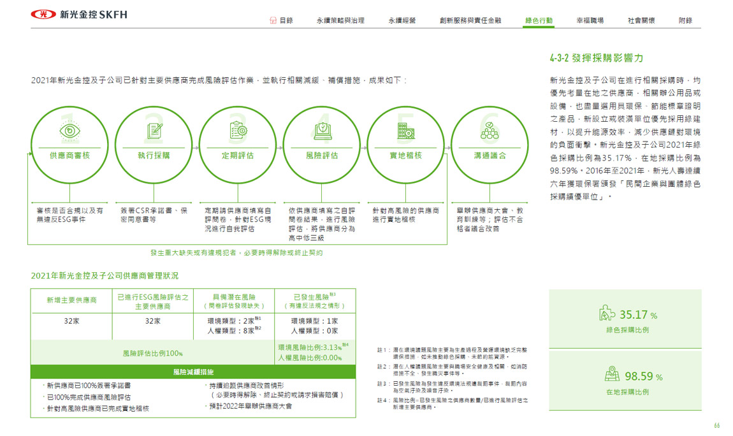Navigate to the 社會關懷 tab
733x436 pixels.
pos(641,20)
